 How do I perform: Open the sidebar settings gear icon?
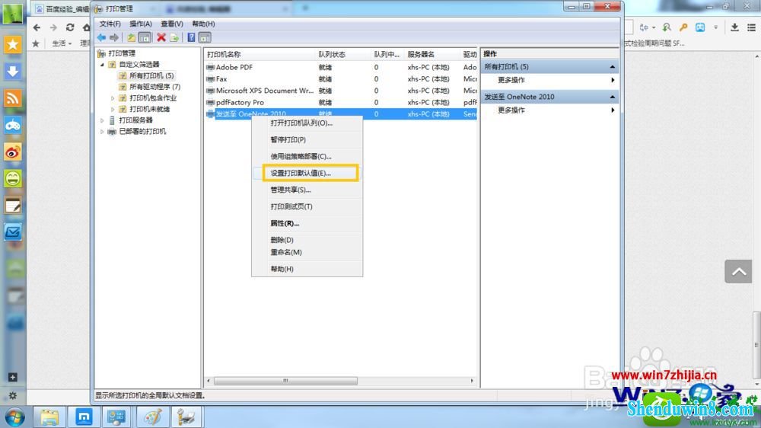[x=13, y=395]
